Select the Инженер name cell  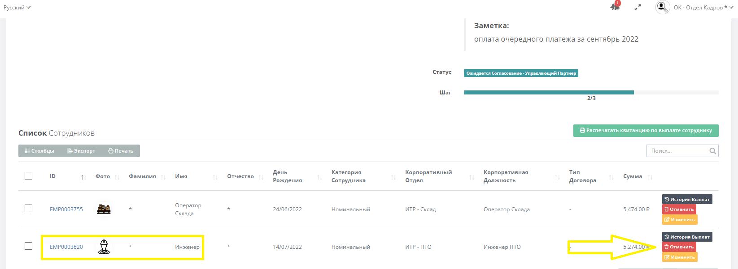point(187,247)
